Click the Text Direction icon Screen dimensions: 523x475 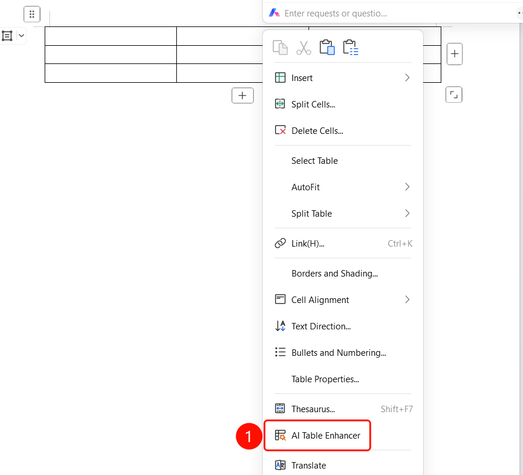[280, 326]
